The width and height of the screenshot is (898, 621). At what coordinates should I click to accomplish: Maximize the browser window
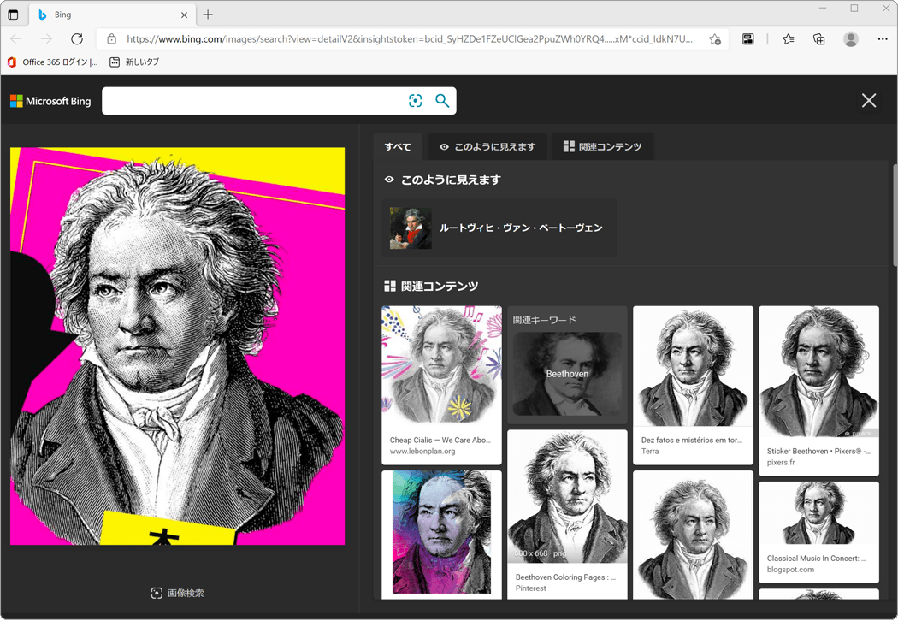[854, 8]
